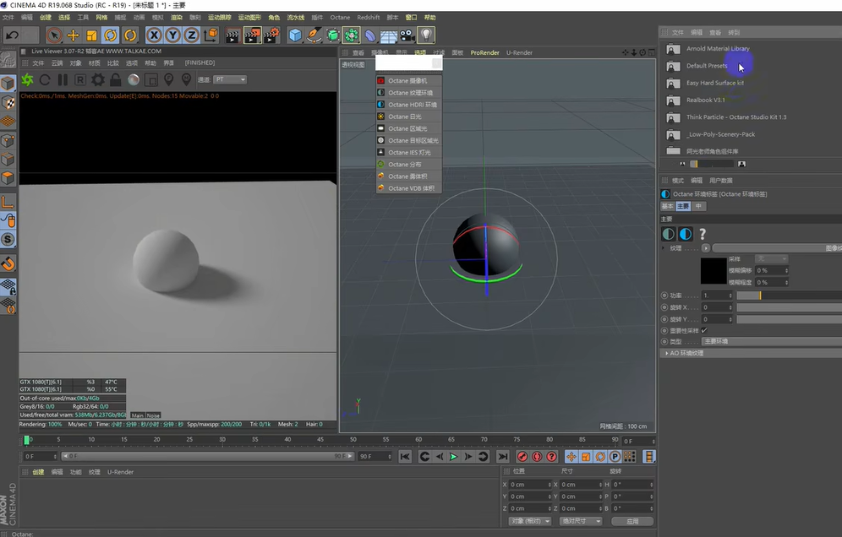Click the Render to Picture Viewer icon
The image size is (842, 537).
[x=254, y=35]
